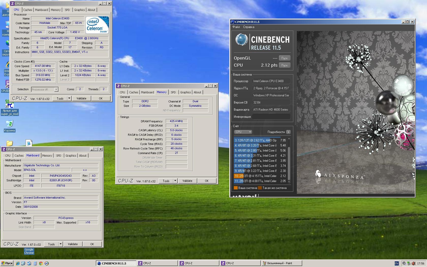427x267 pixels.
Task: Click the Core Speed value 4147.08 MHz
Action: (x=43, y=66)
